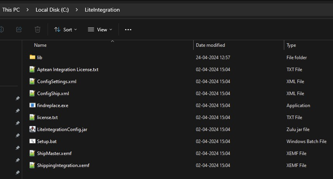333x179 pixels.
Task: Expand chevron after This PC breadcrumb
Action: coord(27,10)
